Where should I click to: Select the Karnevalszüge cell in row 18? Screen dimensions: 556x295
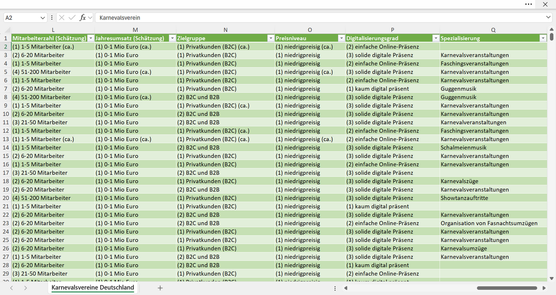coord(493,181)
